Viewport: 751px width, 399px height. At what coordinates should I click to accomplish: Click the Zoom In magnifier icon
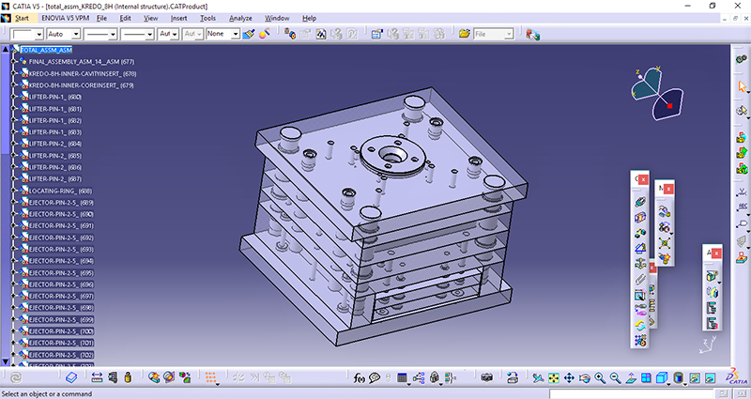click(600, 378)
